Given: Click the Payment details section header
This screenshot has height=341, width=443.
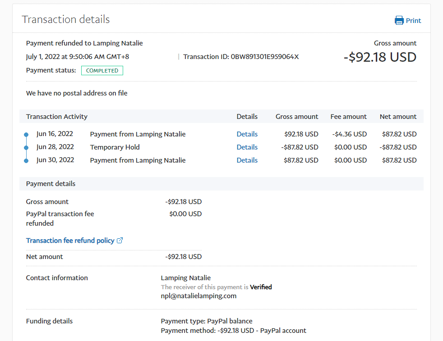Looking at the screenshot, I should (x=51, y=184).
